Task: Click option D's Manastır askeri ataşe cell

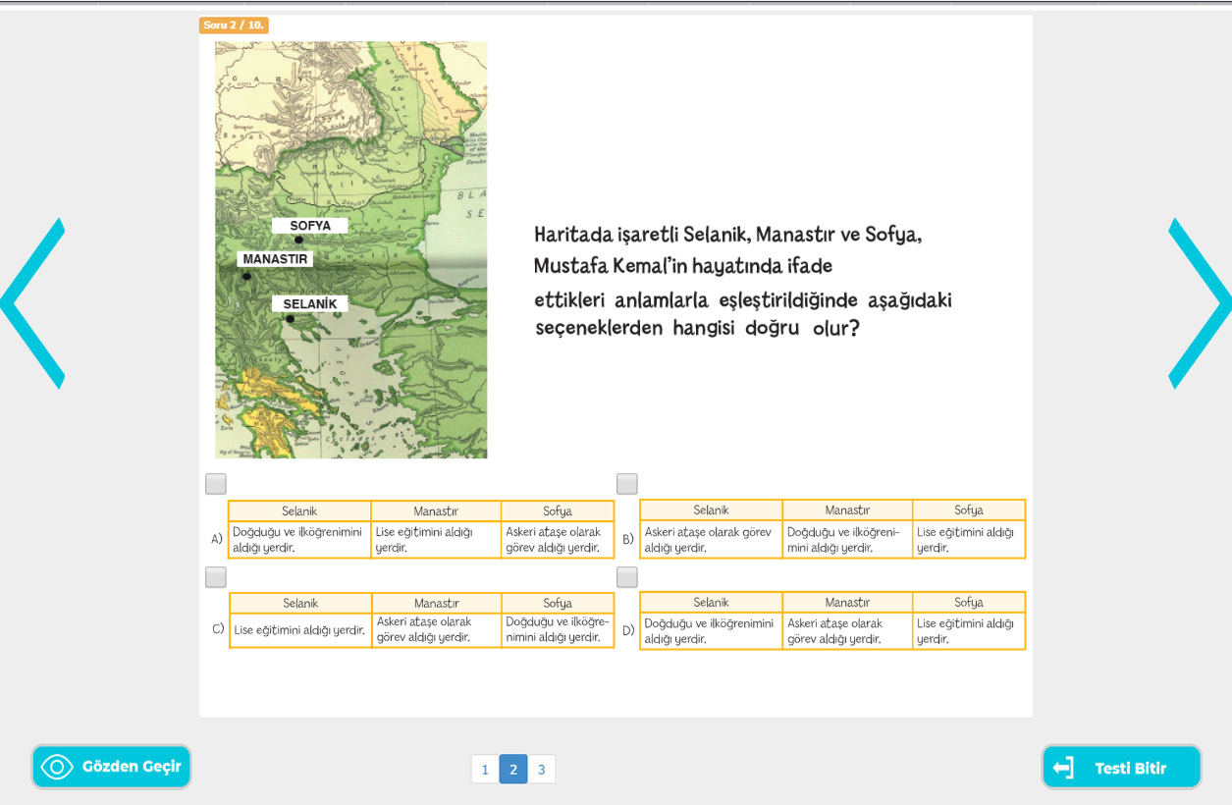Action: coord(847,631)
